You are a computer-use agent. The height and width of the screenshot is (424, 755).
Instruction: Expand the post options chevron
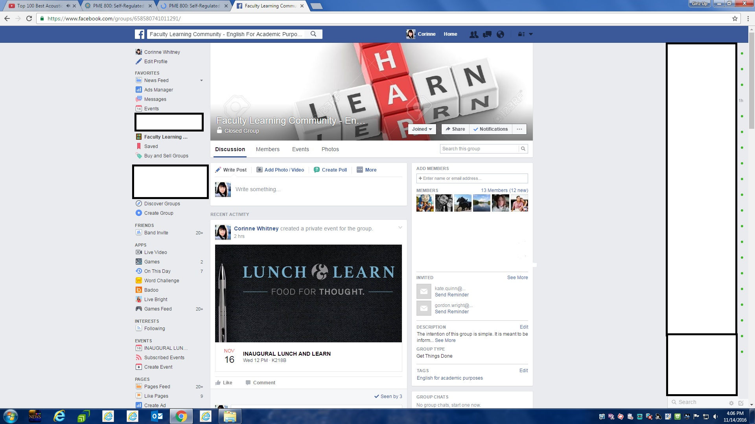400,228
